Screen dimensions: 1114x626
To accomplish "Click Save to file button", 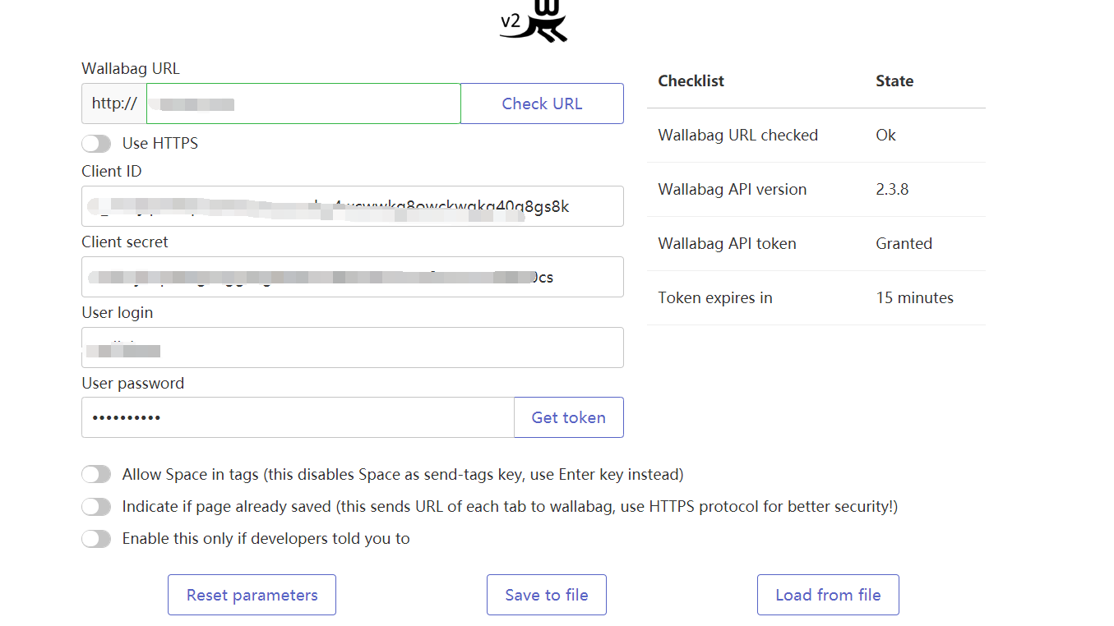I will coord(546,595).
